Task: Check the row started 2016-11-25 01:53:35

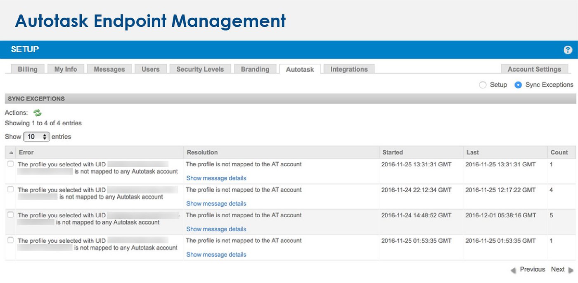Action: (11, 240)
